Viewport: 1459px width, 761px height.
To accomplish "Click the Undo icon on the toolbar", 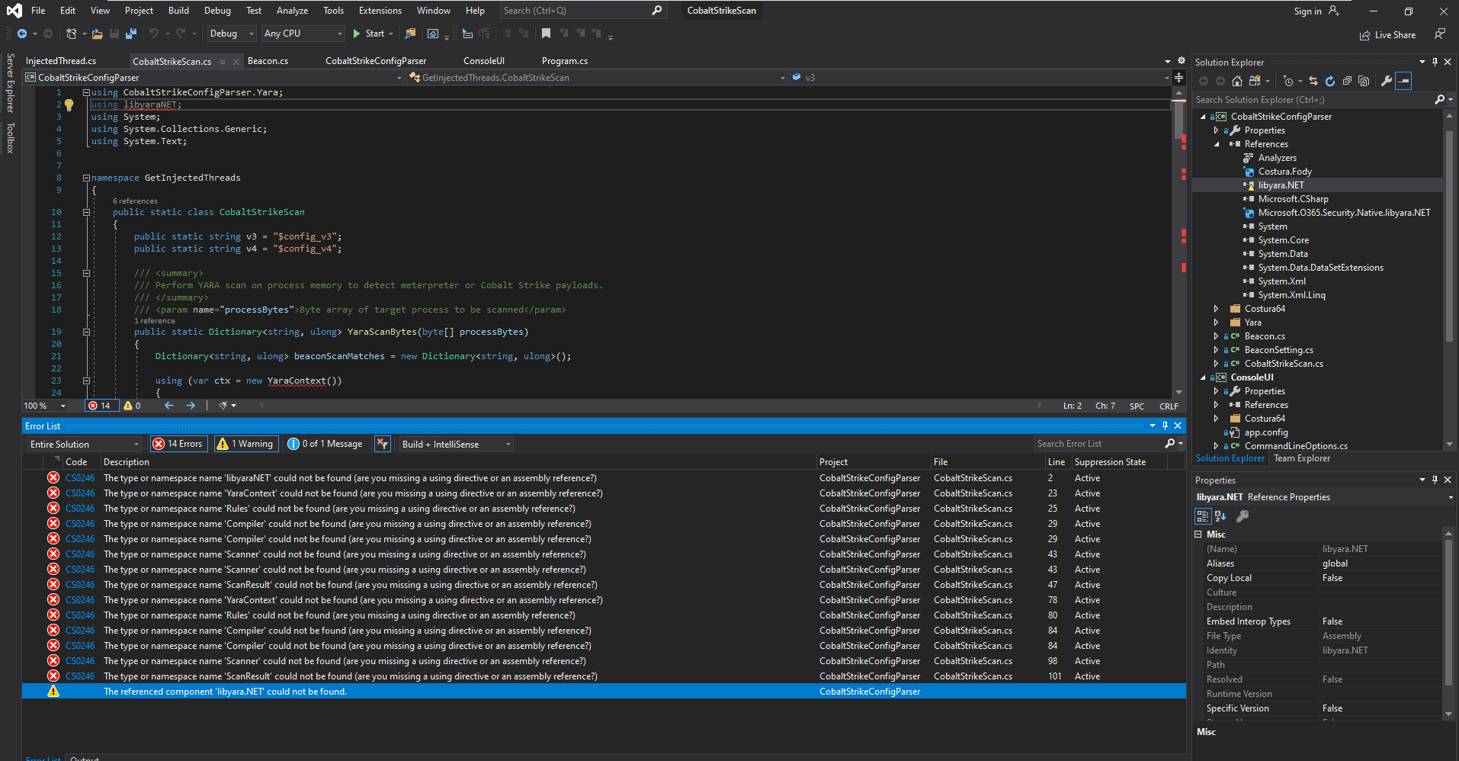I will pyautogui.click(x=154, y=34).
